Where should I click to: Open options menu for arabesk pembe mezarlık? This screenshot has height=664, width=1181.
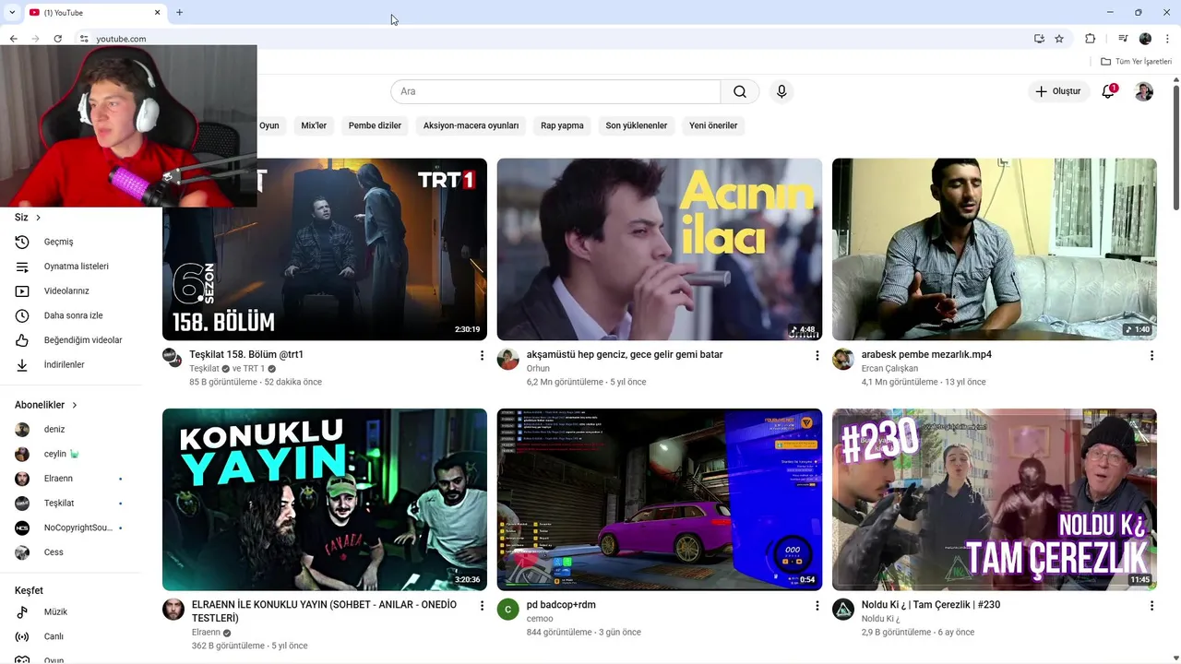pyautogui.click(x=1151, y=355)
